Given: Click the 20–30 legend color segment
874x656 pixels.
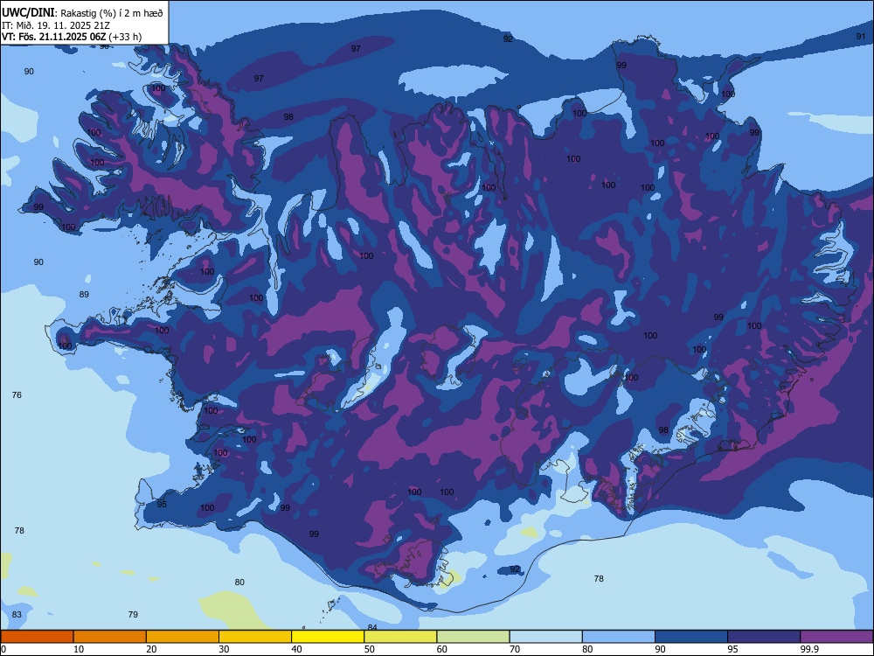Looking at the screenshot, I should (x=183, y=637).
